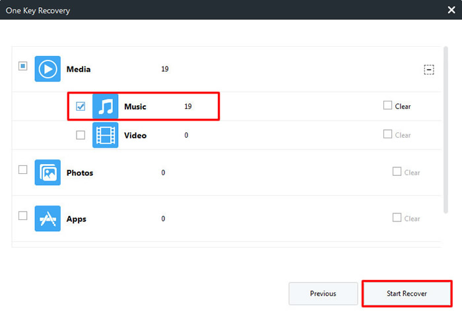Screen dimensions: 462x334
Task: Select the Video label text
Action: tap(135, 135)
